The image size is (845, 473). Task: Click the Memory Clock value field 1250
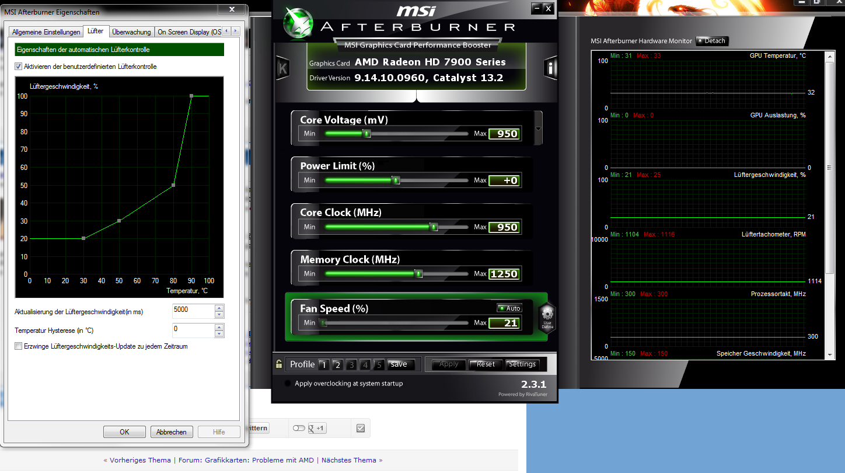coord(504,274)
